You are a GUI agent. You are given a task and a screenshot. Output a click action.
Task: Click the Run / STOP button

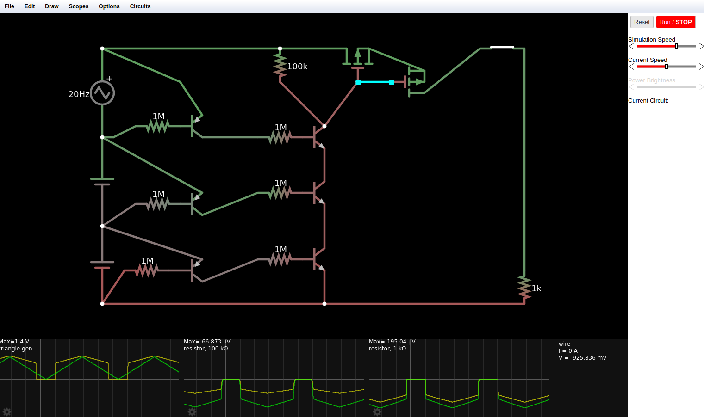click(676, 22)
